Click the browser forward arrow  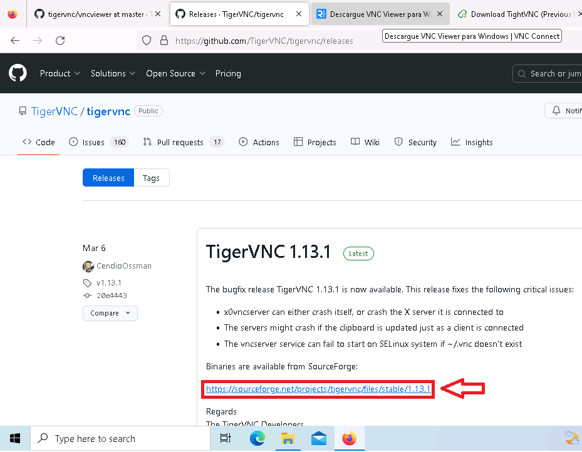pos(38,41)
